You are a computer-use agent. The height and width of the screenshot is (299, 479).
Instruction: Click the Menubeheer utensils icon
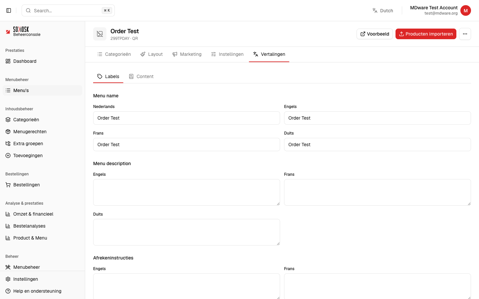(x=8, y=267)
